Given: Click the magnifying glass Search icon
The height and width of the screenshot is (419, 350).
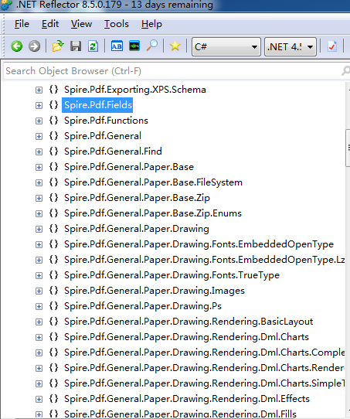Looking at the screenshot, I should click(x=152, y=46).
